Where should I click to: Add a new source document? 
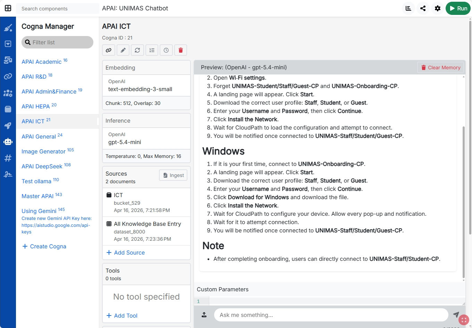click(x=126, y=252)
